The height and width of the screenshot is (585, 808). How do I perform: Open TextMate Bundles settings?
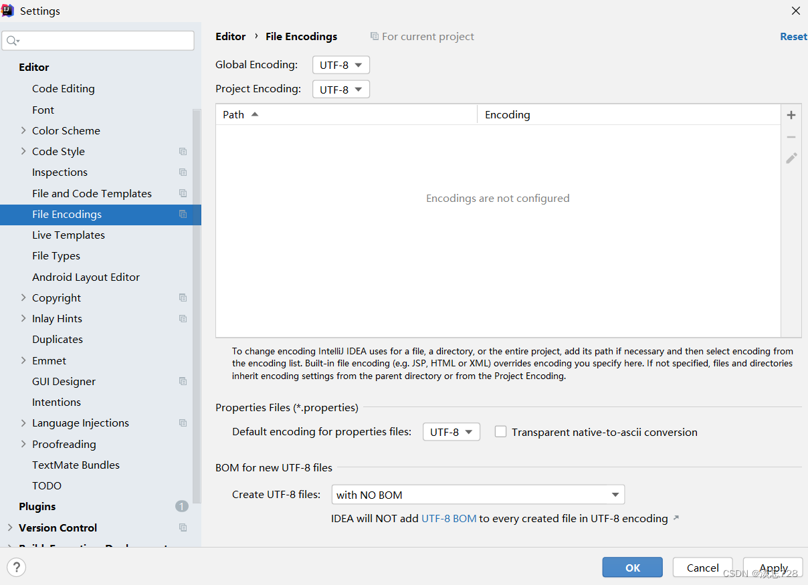pyautogui.click(x=76, y=465)
